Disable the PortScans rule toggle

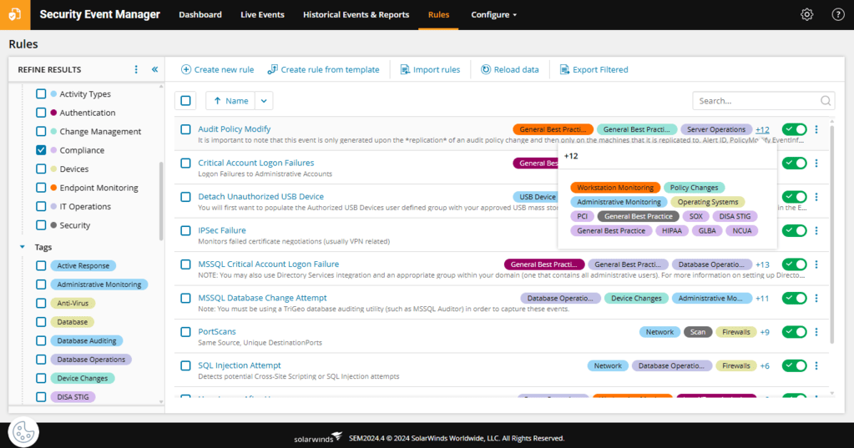(794, 331)
